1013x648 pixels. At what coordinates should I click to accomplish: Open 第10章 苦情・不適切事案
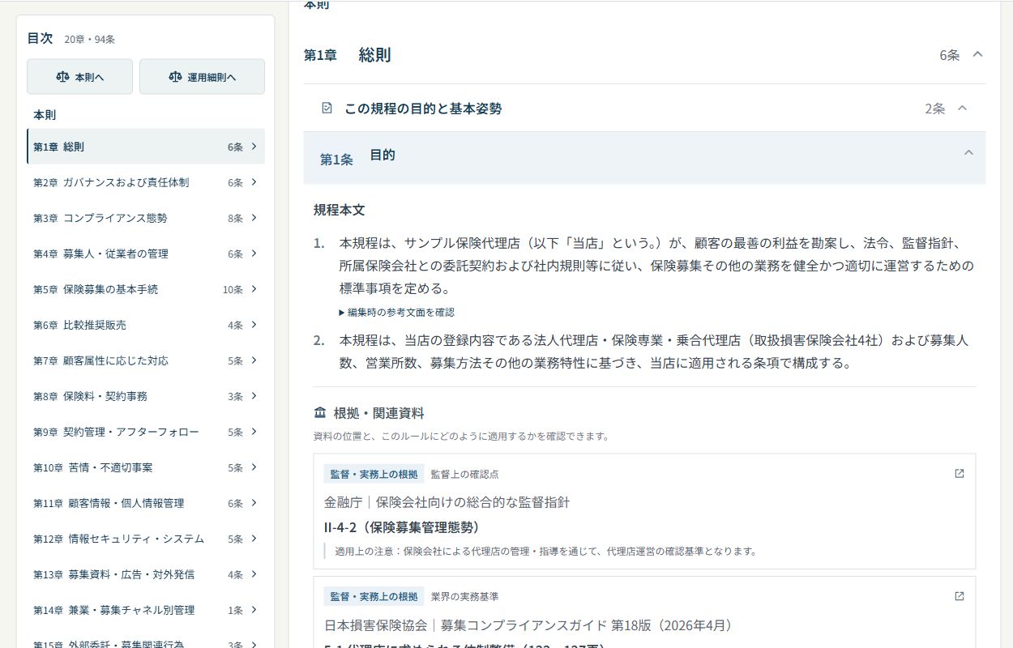(x=146, y=467)
